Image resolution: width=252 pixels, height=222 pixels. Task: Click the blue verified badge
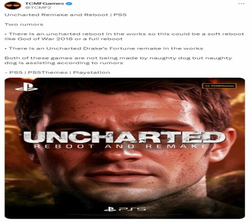point(69,4)
